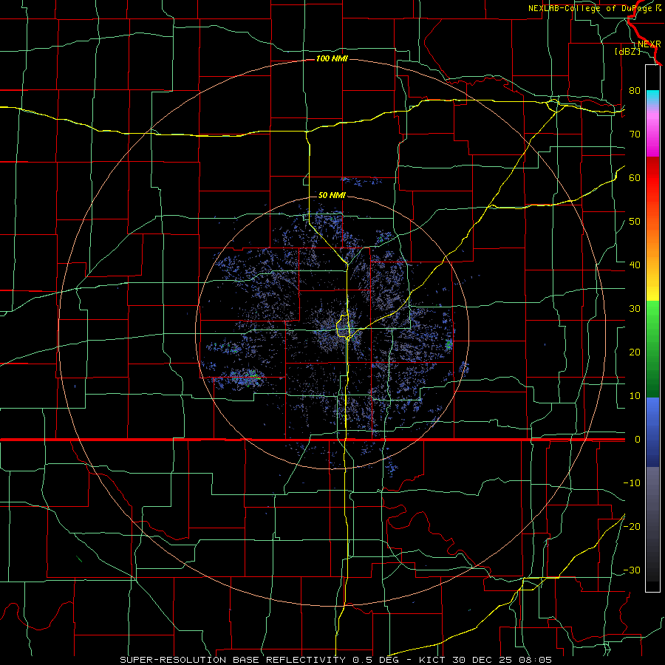Screen dimensions: 665x665
Task: Click the 50 dBZ scale value
Action: tap(635, 222)
